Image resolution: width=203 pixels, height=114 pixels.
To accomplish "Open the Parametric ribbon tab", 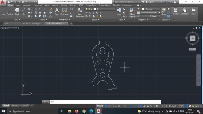I will (x=38, y=5).
